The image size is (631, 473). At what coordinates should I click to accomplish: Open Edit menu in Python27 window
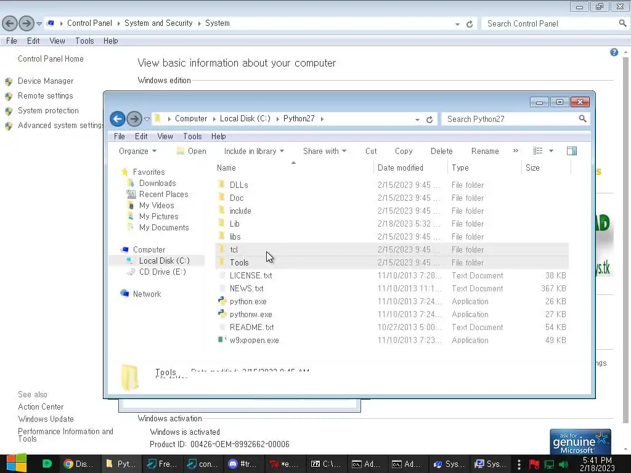pos(141,136)
